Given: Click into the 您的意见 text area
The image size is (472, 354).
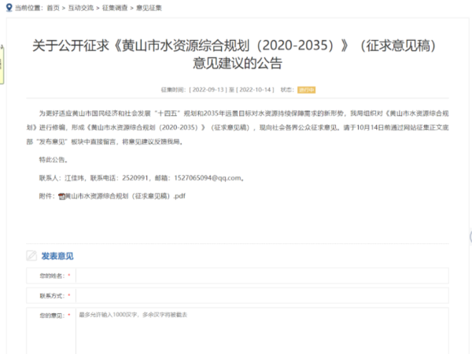Looking at the screenshot, I should point(261,330).
